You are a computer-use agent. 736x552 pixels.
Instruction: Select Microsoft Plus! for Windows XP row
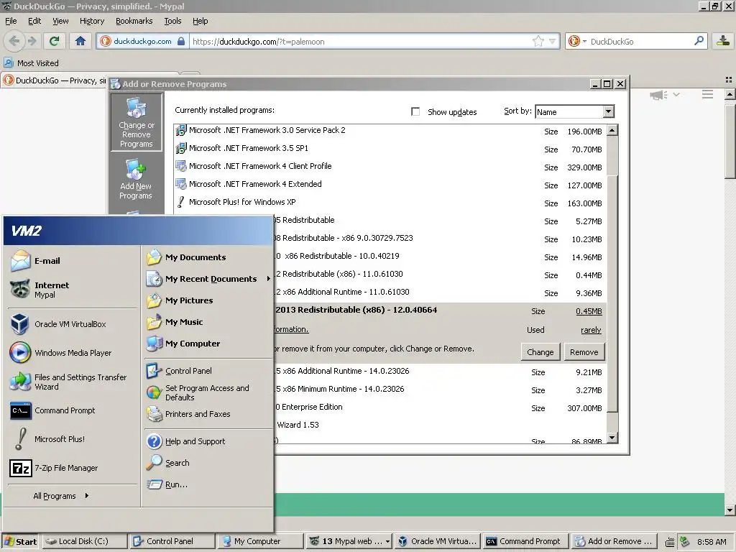coord(390,203)
